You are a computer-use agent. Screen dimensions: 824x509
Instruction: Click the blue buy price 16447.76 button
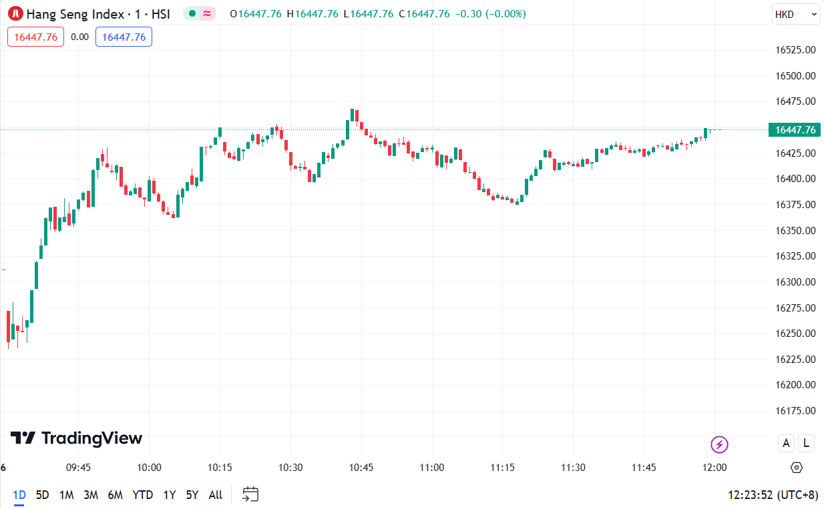pyautogui.click(x=124, y=37)
